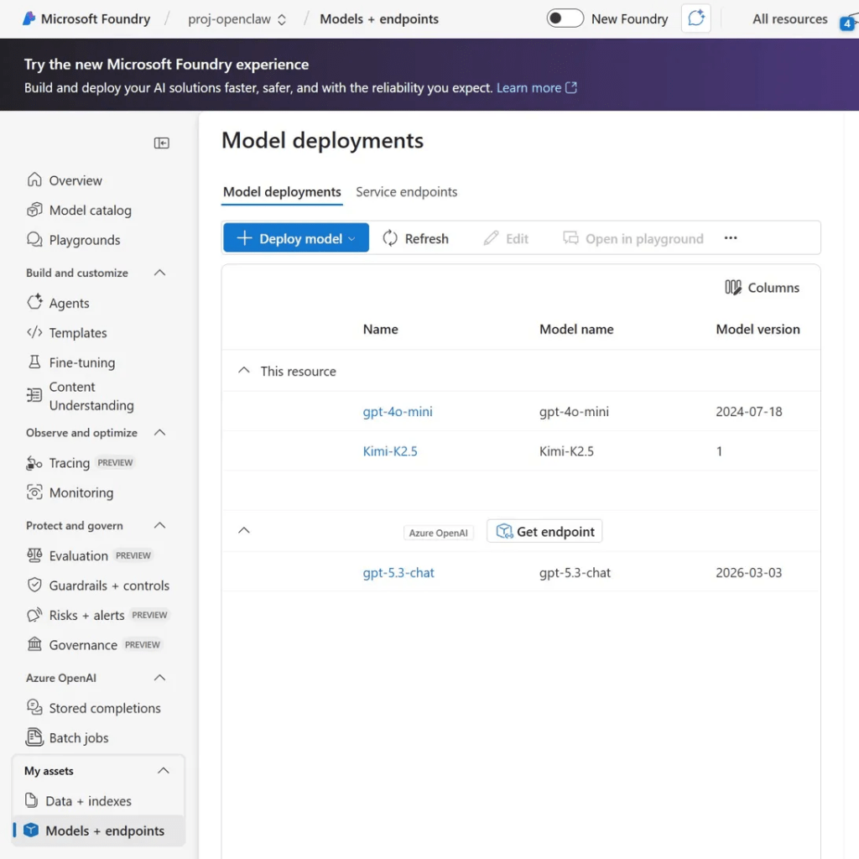This screenshot has height=859, width=859.
Task: Go to Playgrounds in the sidebar
Action: coord(84,240)
